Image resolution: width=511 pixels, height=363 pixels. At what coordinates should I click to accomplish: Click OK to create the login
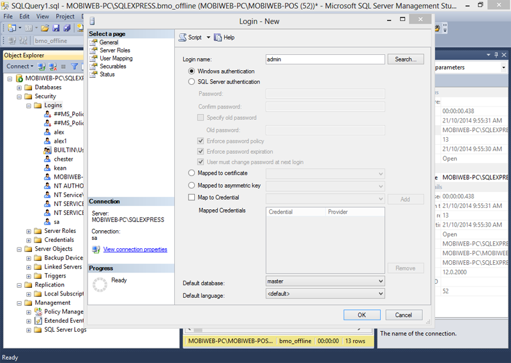pos(362,315)
